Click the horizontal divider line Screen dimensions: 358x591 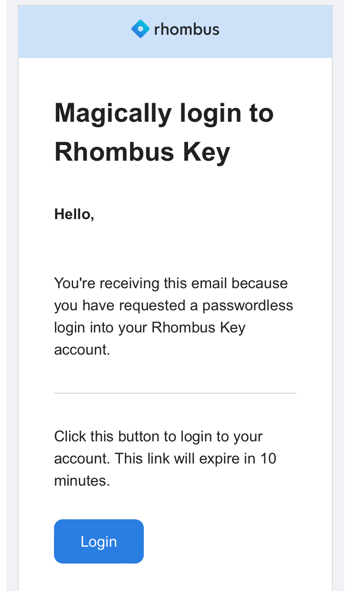175,393
